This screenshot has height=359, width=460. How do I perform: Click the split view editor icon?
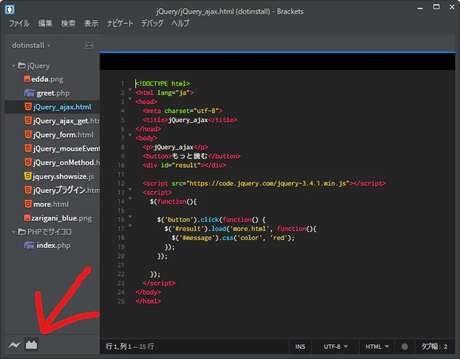point(89,45)
